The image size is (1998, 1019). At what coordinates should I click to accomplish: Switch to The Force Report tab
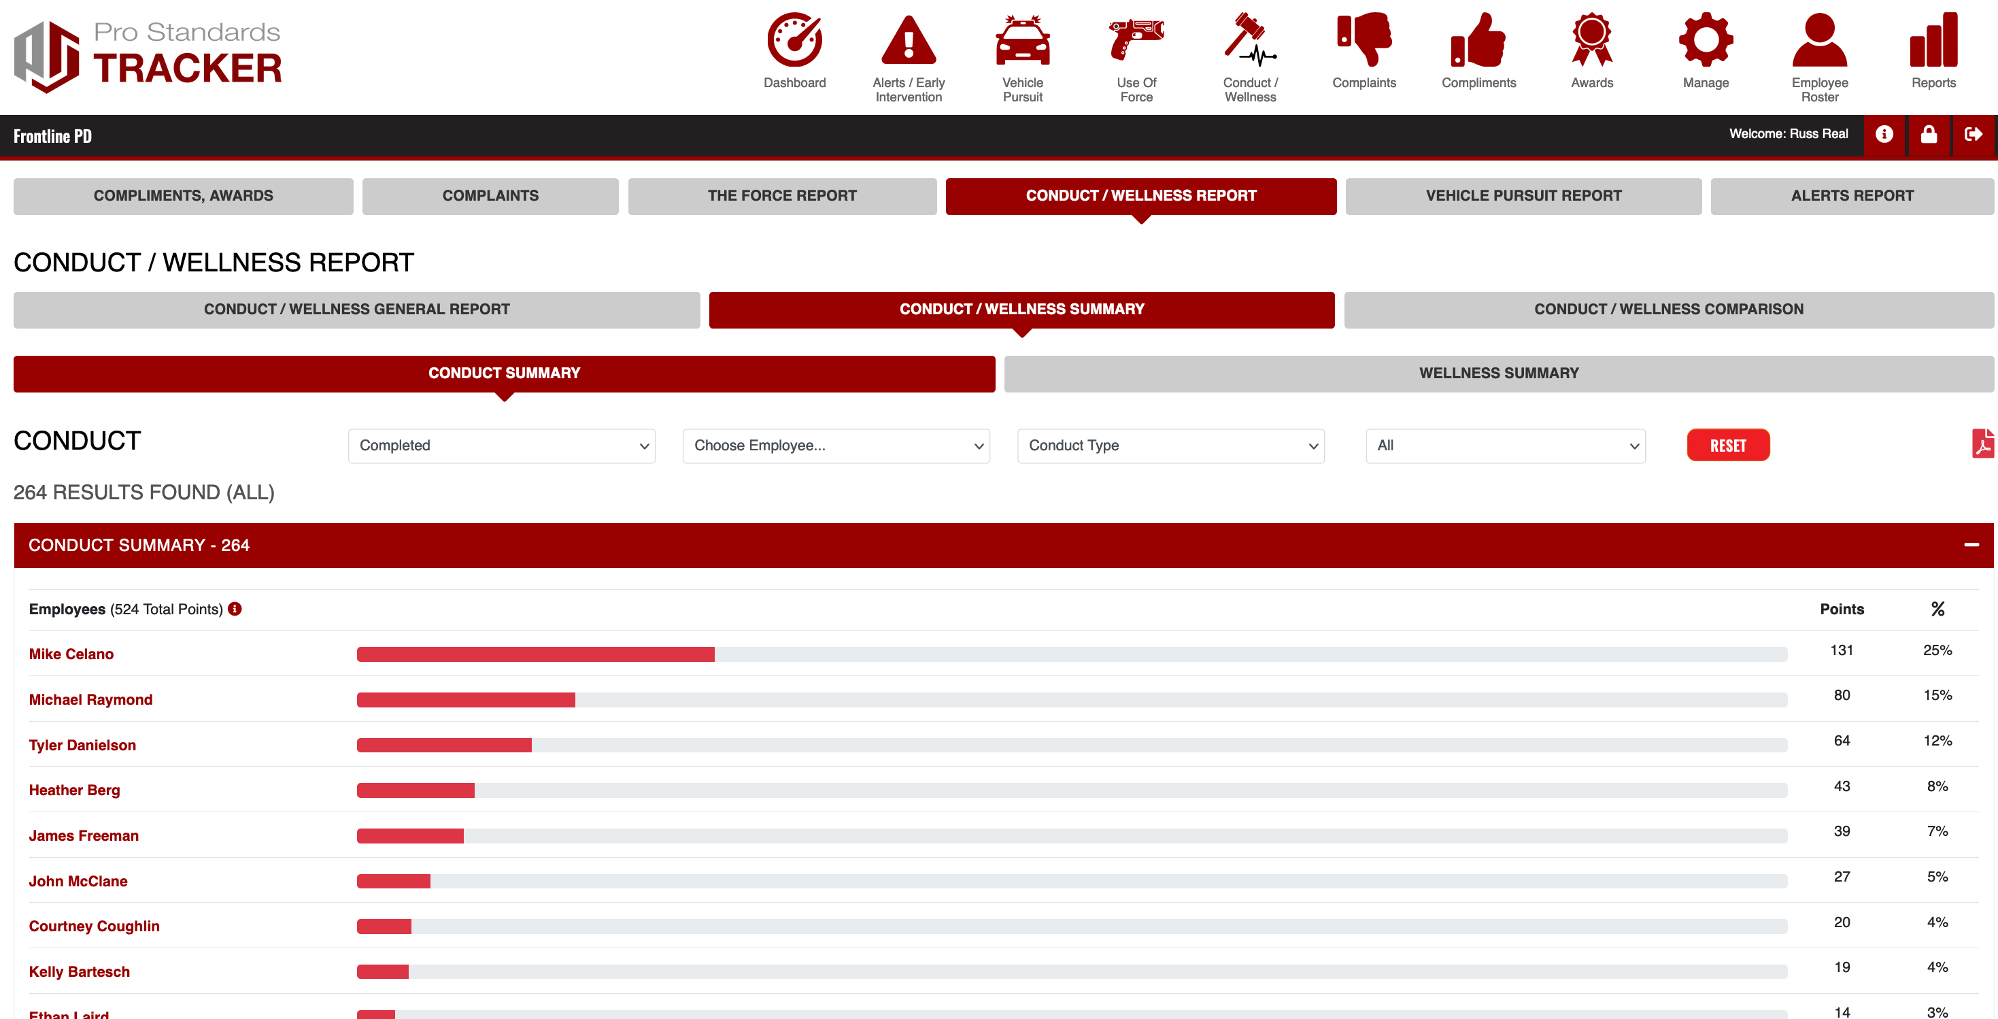point(782,196)
